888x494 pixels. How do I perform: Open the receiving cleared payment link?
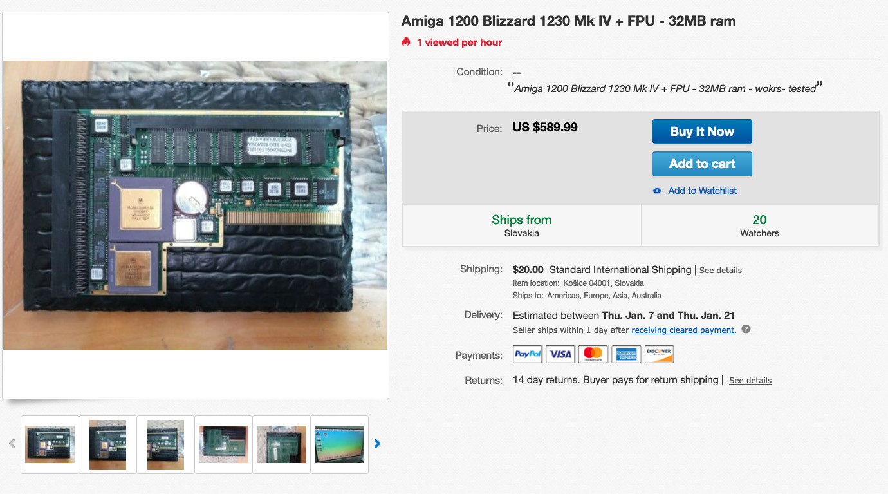[683, 330]
